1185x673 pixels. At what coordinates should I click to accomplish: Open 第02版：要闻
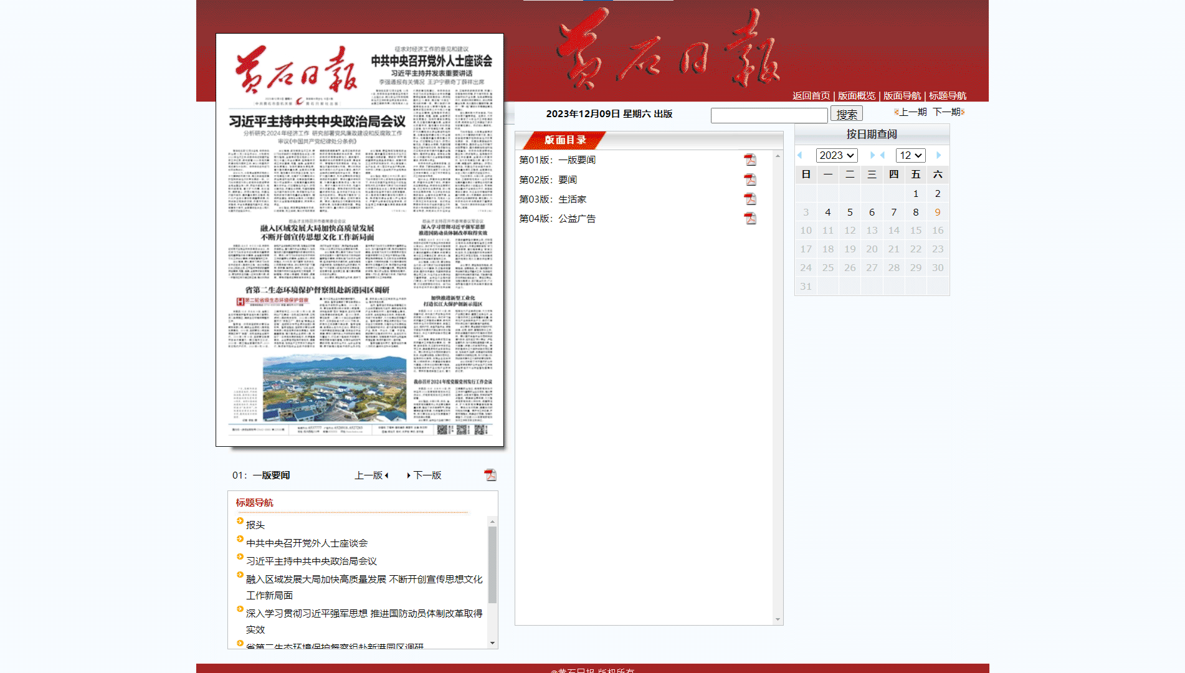coord(548,180)
